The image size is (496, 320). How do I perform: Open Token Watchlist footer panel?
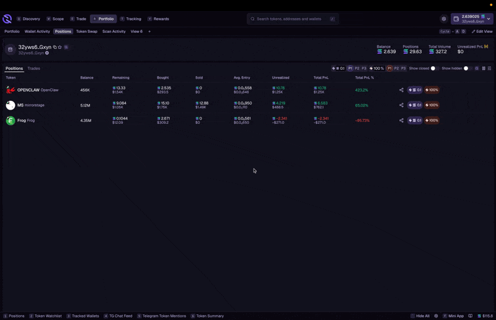45,316
